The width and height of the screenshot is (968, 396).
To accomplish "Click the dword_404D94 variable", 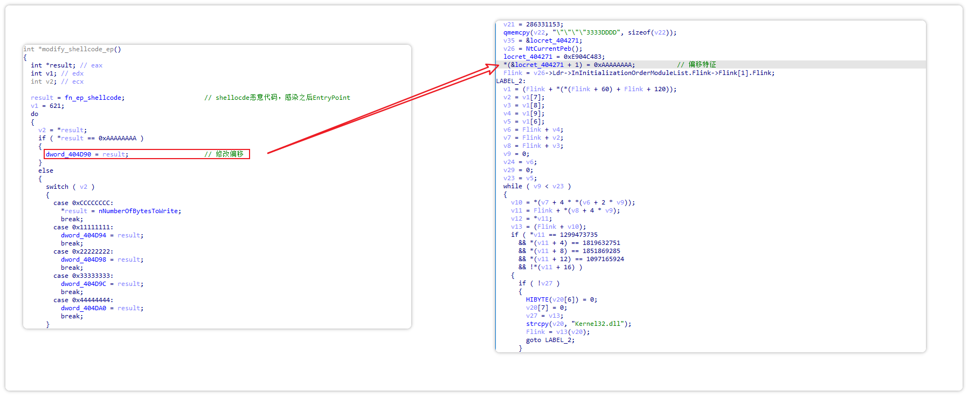I will pos(84,235).
